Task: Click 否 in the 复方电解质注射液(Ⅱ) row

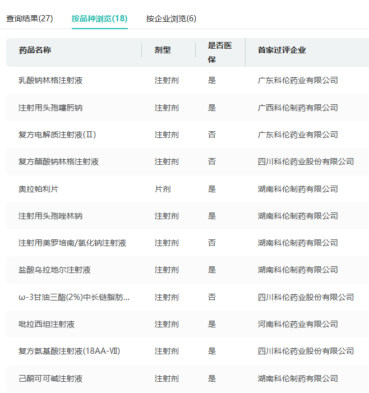Action: (212, 135)
